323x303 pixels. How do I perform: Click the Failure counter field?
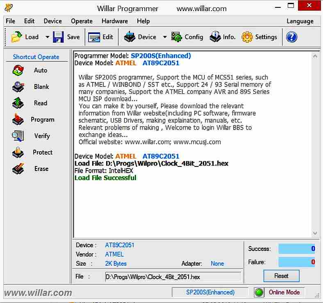click(x=297, y=262)
